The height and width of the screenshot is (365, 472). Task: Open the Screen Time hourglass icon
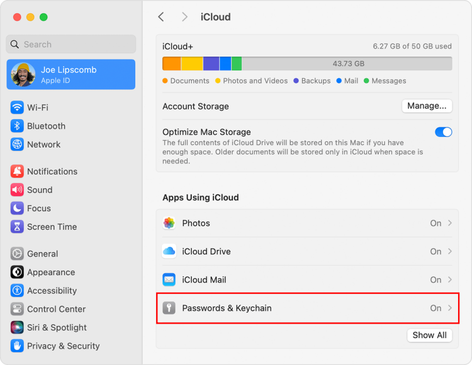pyautogui.click(x=17, y=227)
